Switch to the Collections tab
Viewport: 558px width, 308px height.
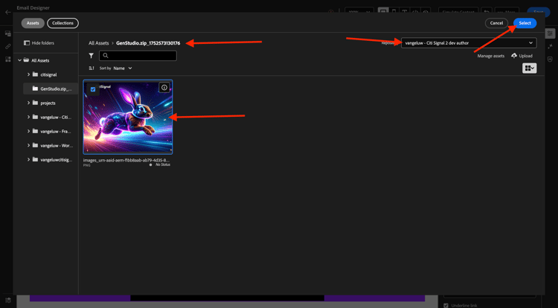point(62,23)
